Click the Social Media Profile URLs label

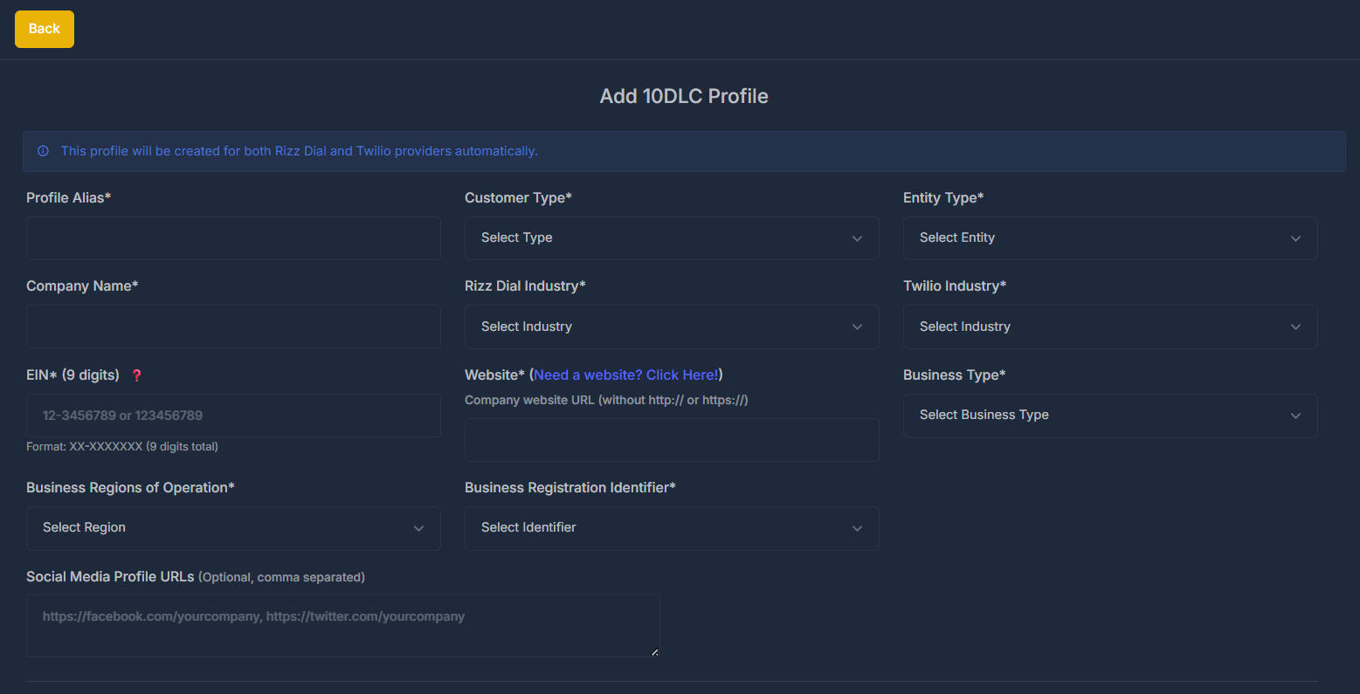(x=110, y=577)
